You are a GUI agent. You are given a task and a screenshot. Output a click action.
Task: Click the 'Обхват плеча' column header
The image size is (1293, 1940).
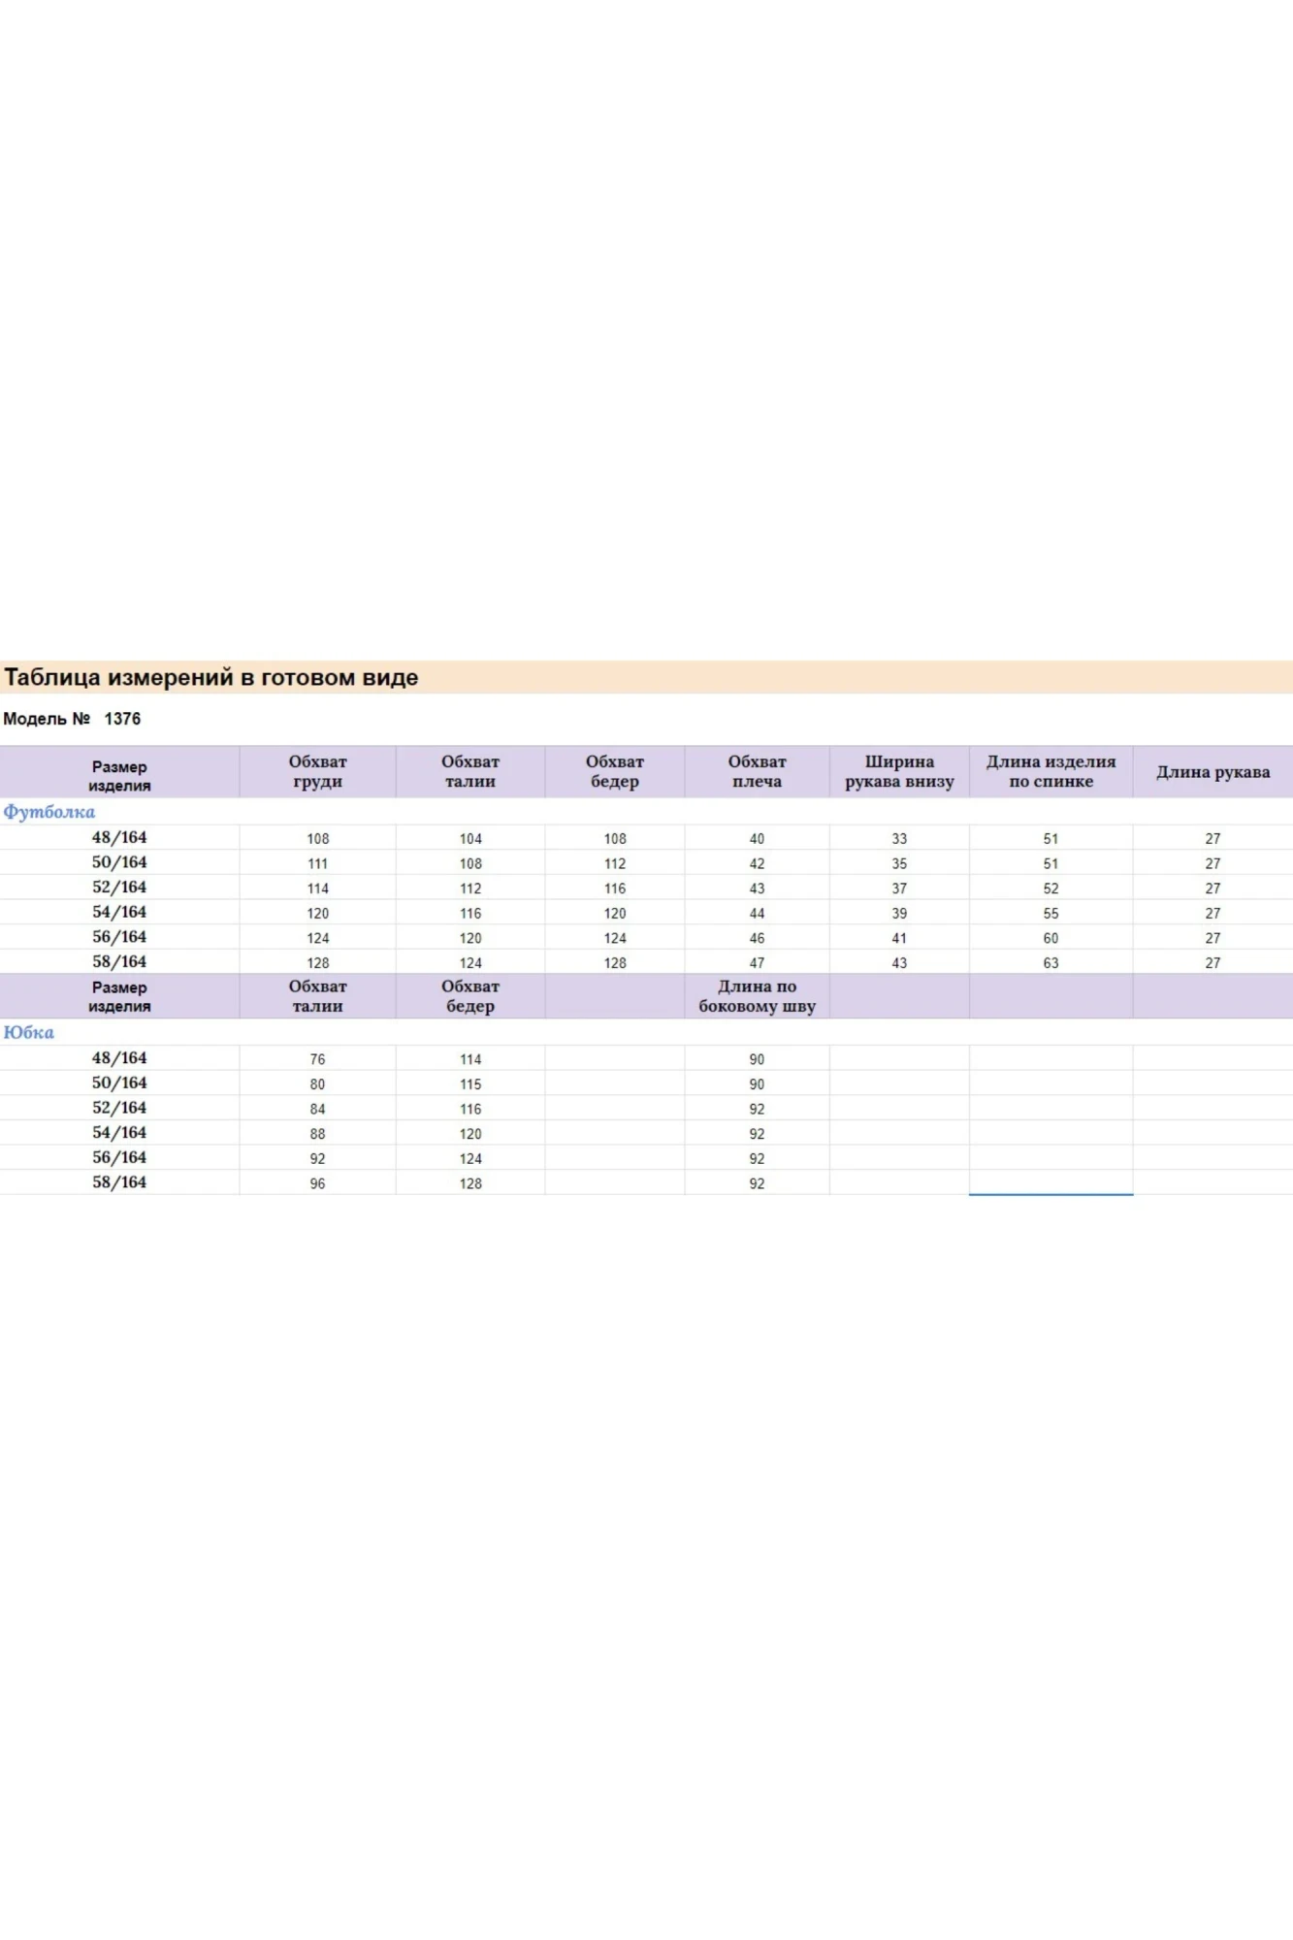coord(757,771)
